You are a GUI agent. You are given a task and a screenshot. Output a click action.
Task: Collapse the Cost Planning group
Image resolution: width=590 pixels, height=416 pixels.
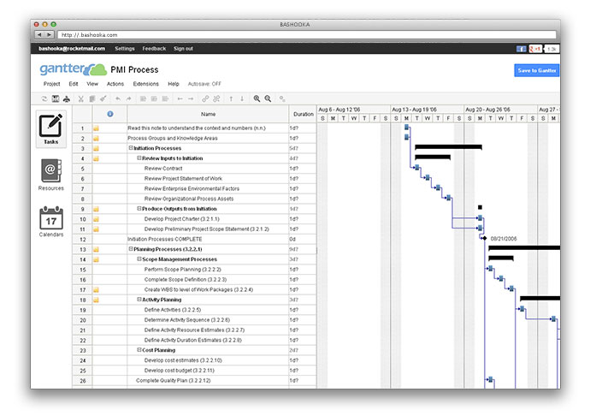coord(139,350)
